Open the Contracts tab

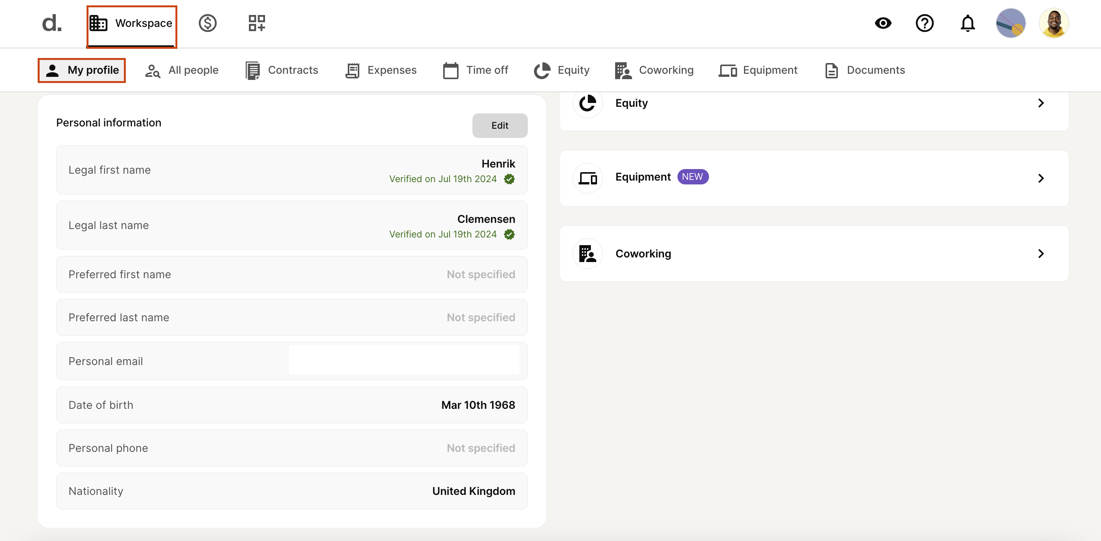[x=282, y=70]
